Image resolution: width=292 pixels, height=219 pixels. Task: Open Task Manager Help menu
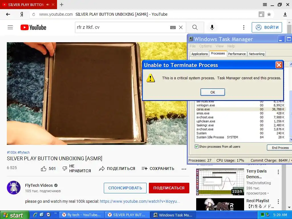(231, 46)
